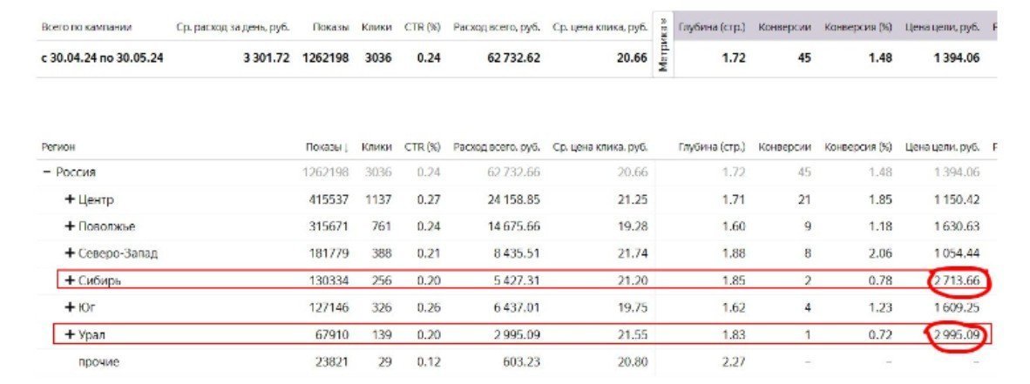1030x384 pixels.
Task: Click the plus icon beside Северо-Запад
Action: (70, 253)
